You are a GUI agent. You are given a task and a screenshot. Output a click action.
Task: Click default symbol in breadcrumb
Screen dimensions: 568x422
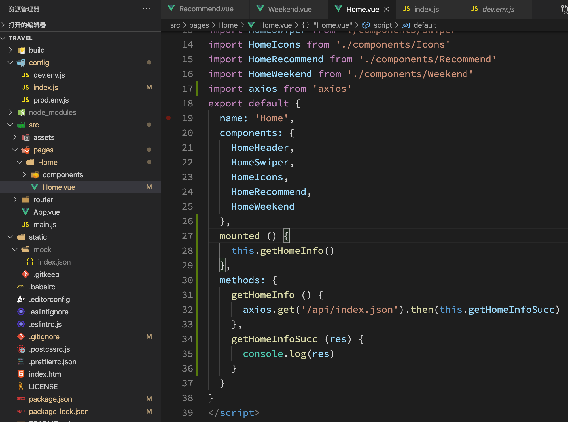coord(425,25)
